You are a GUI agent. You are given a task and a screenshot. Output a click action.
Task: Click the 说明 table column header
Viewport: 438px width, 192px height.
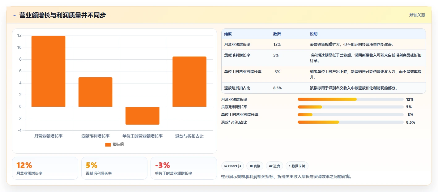click(x=314, y=34)
